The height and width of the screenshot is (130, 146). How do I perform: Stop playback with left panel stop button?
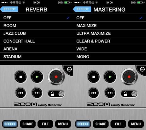[20, 77]
